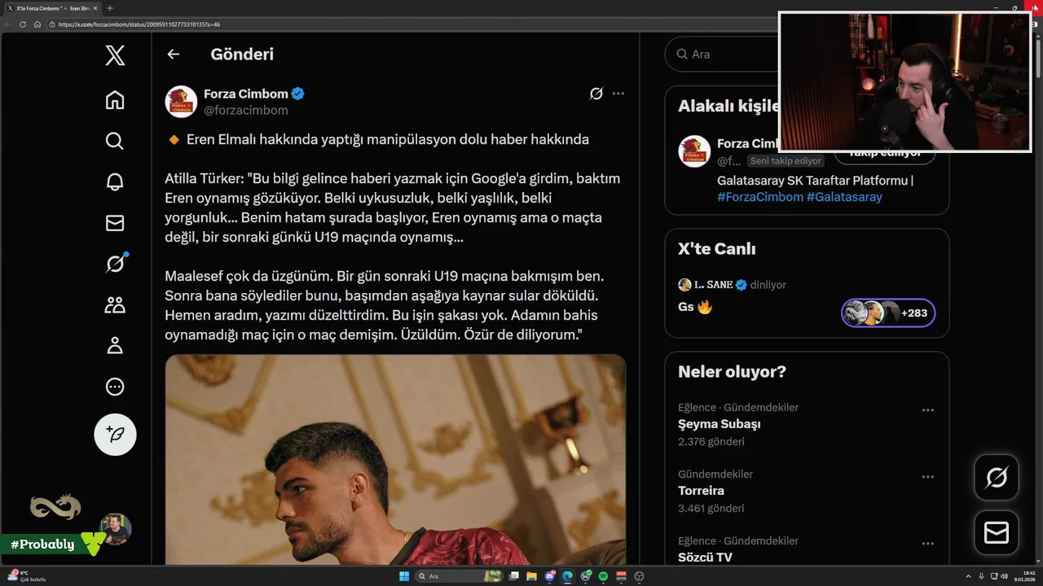Screen dimensions: 1043x586
Task: Open OBS Studio from the taskbar
Action: (x=639, y=576)
